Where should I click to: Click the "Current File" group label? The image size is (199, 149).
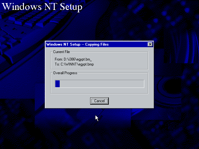click(61, 52)
